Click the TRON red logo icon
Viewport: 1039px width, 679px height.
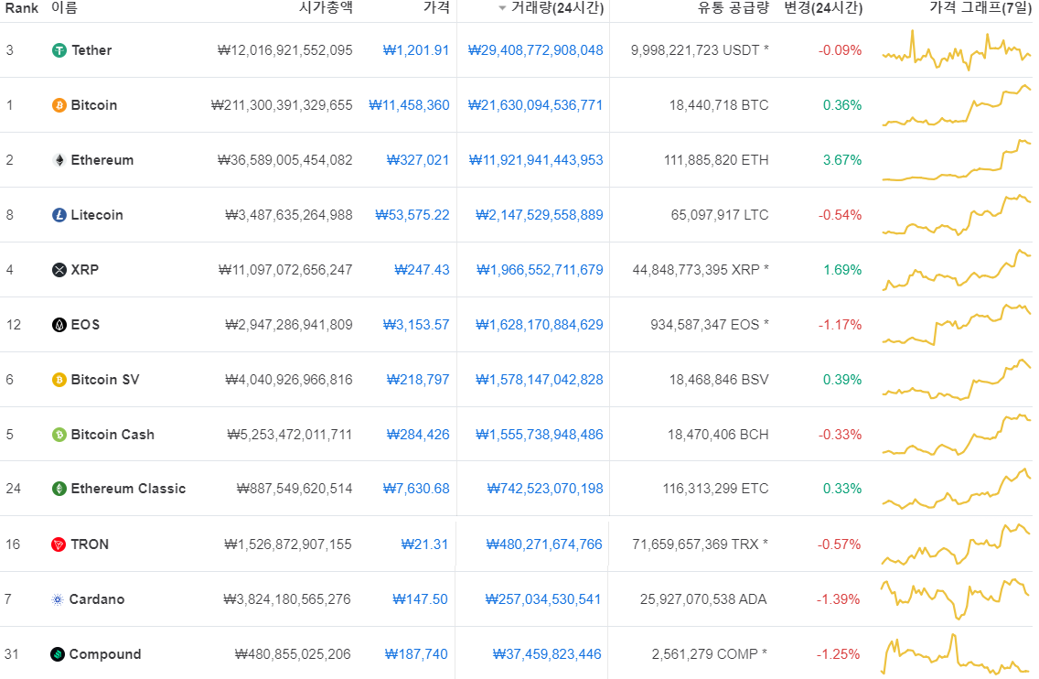59,544
